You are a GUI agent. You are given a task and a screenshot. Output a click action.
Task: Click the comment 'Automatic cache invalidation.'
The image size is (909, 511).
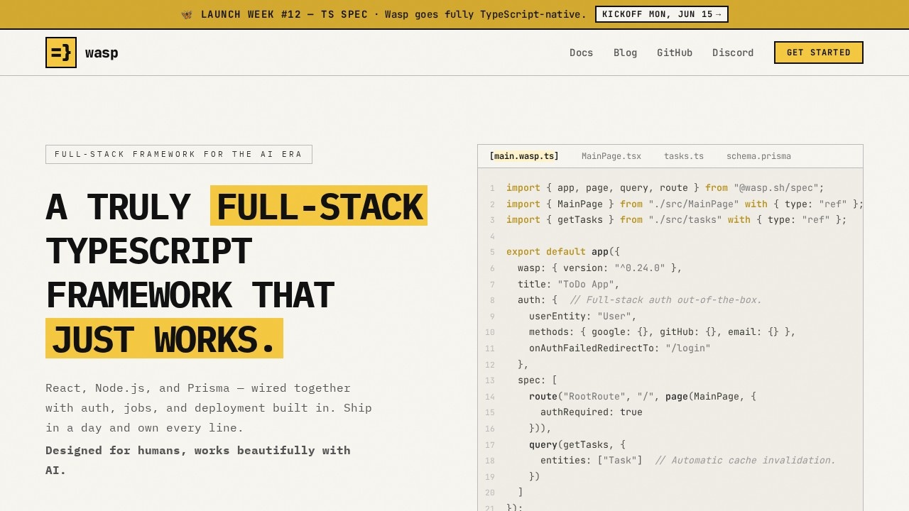click(746, 461)
